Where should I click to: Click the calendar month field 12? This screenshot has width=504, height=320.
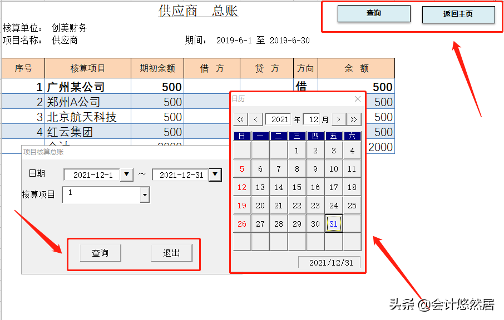click(312, 119)
